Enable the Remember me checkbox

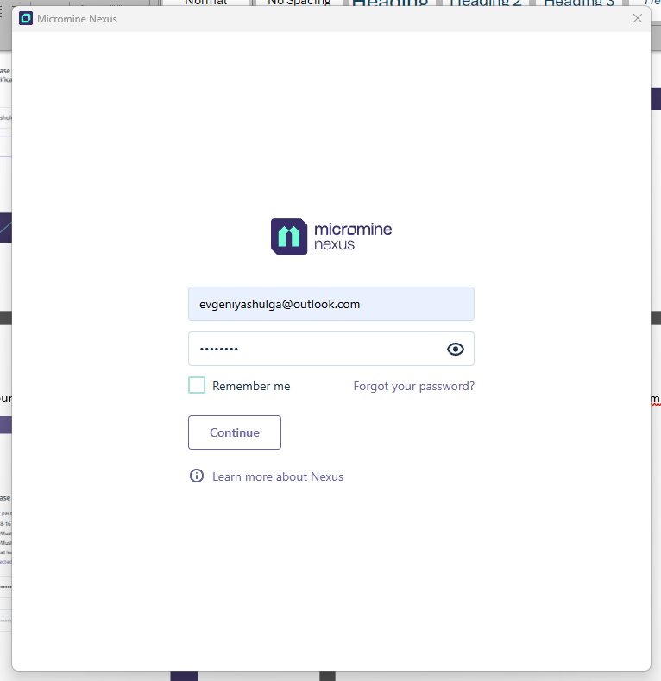tap(197, 386)
